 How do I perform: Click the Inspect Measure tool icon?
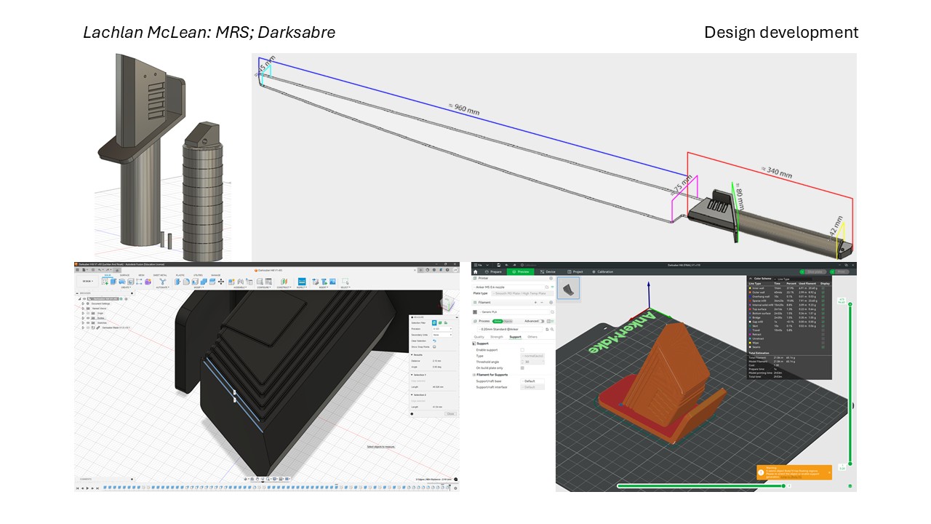click(301, 282)
